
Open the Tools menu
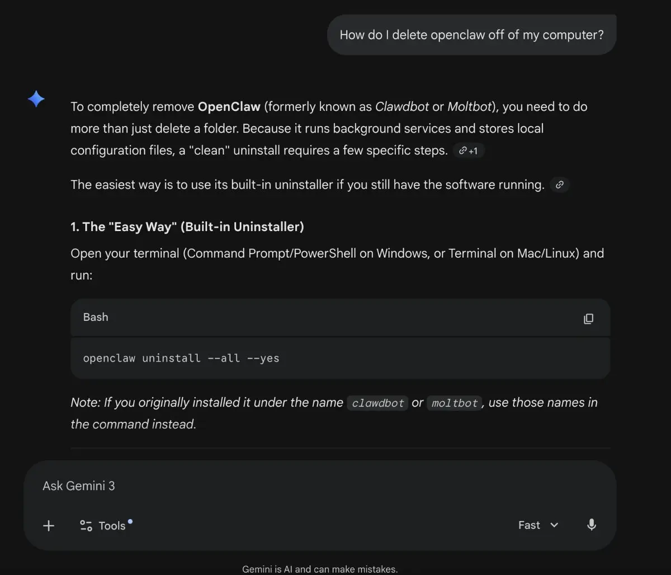[105, 525]
